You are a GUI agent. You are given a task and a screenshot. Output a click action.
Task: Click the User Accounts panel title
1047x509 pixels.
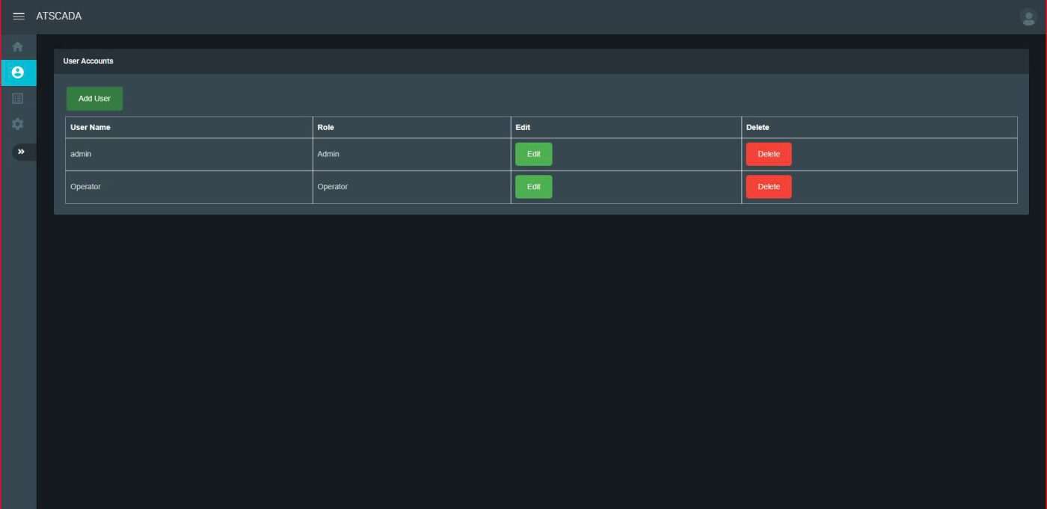point(88,61)
